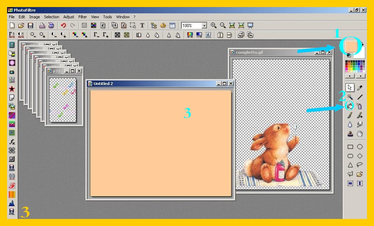
Task: Open the Adjust menu
Action: point(69,17)
